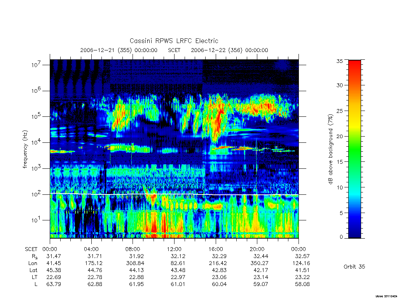This screenshot has height=298, width=398.
Task: Select Lon value 41.45
Action: click(54, 263)
